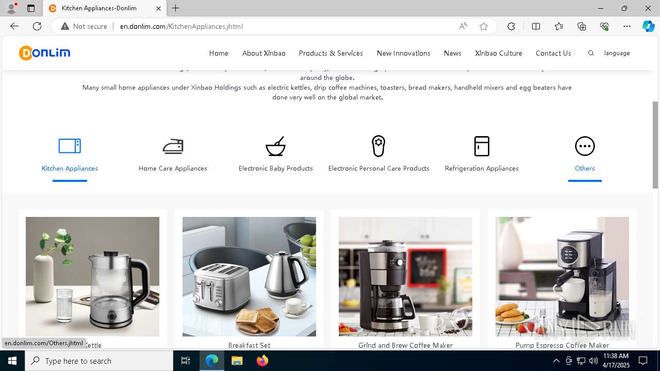
Task: Toggle Split screen view icon
Action: click(536, 26)
